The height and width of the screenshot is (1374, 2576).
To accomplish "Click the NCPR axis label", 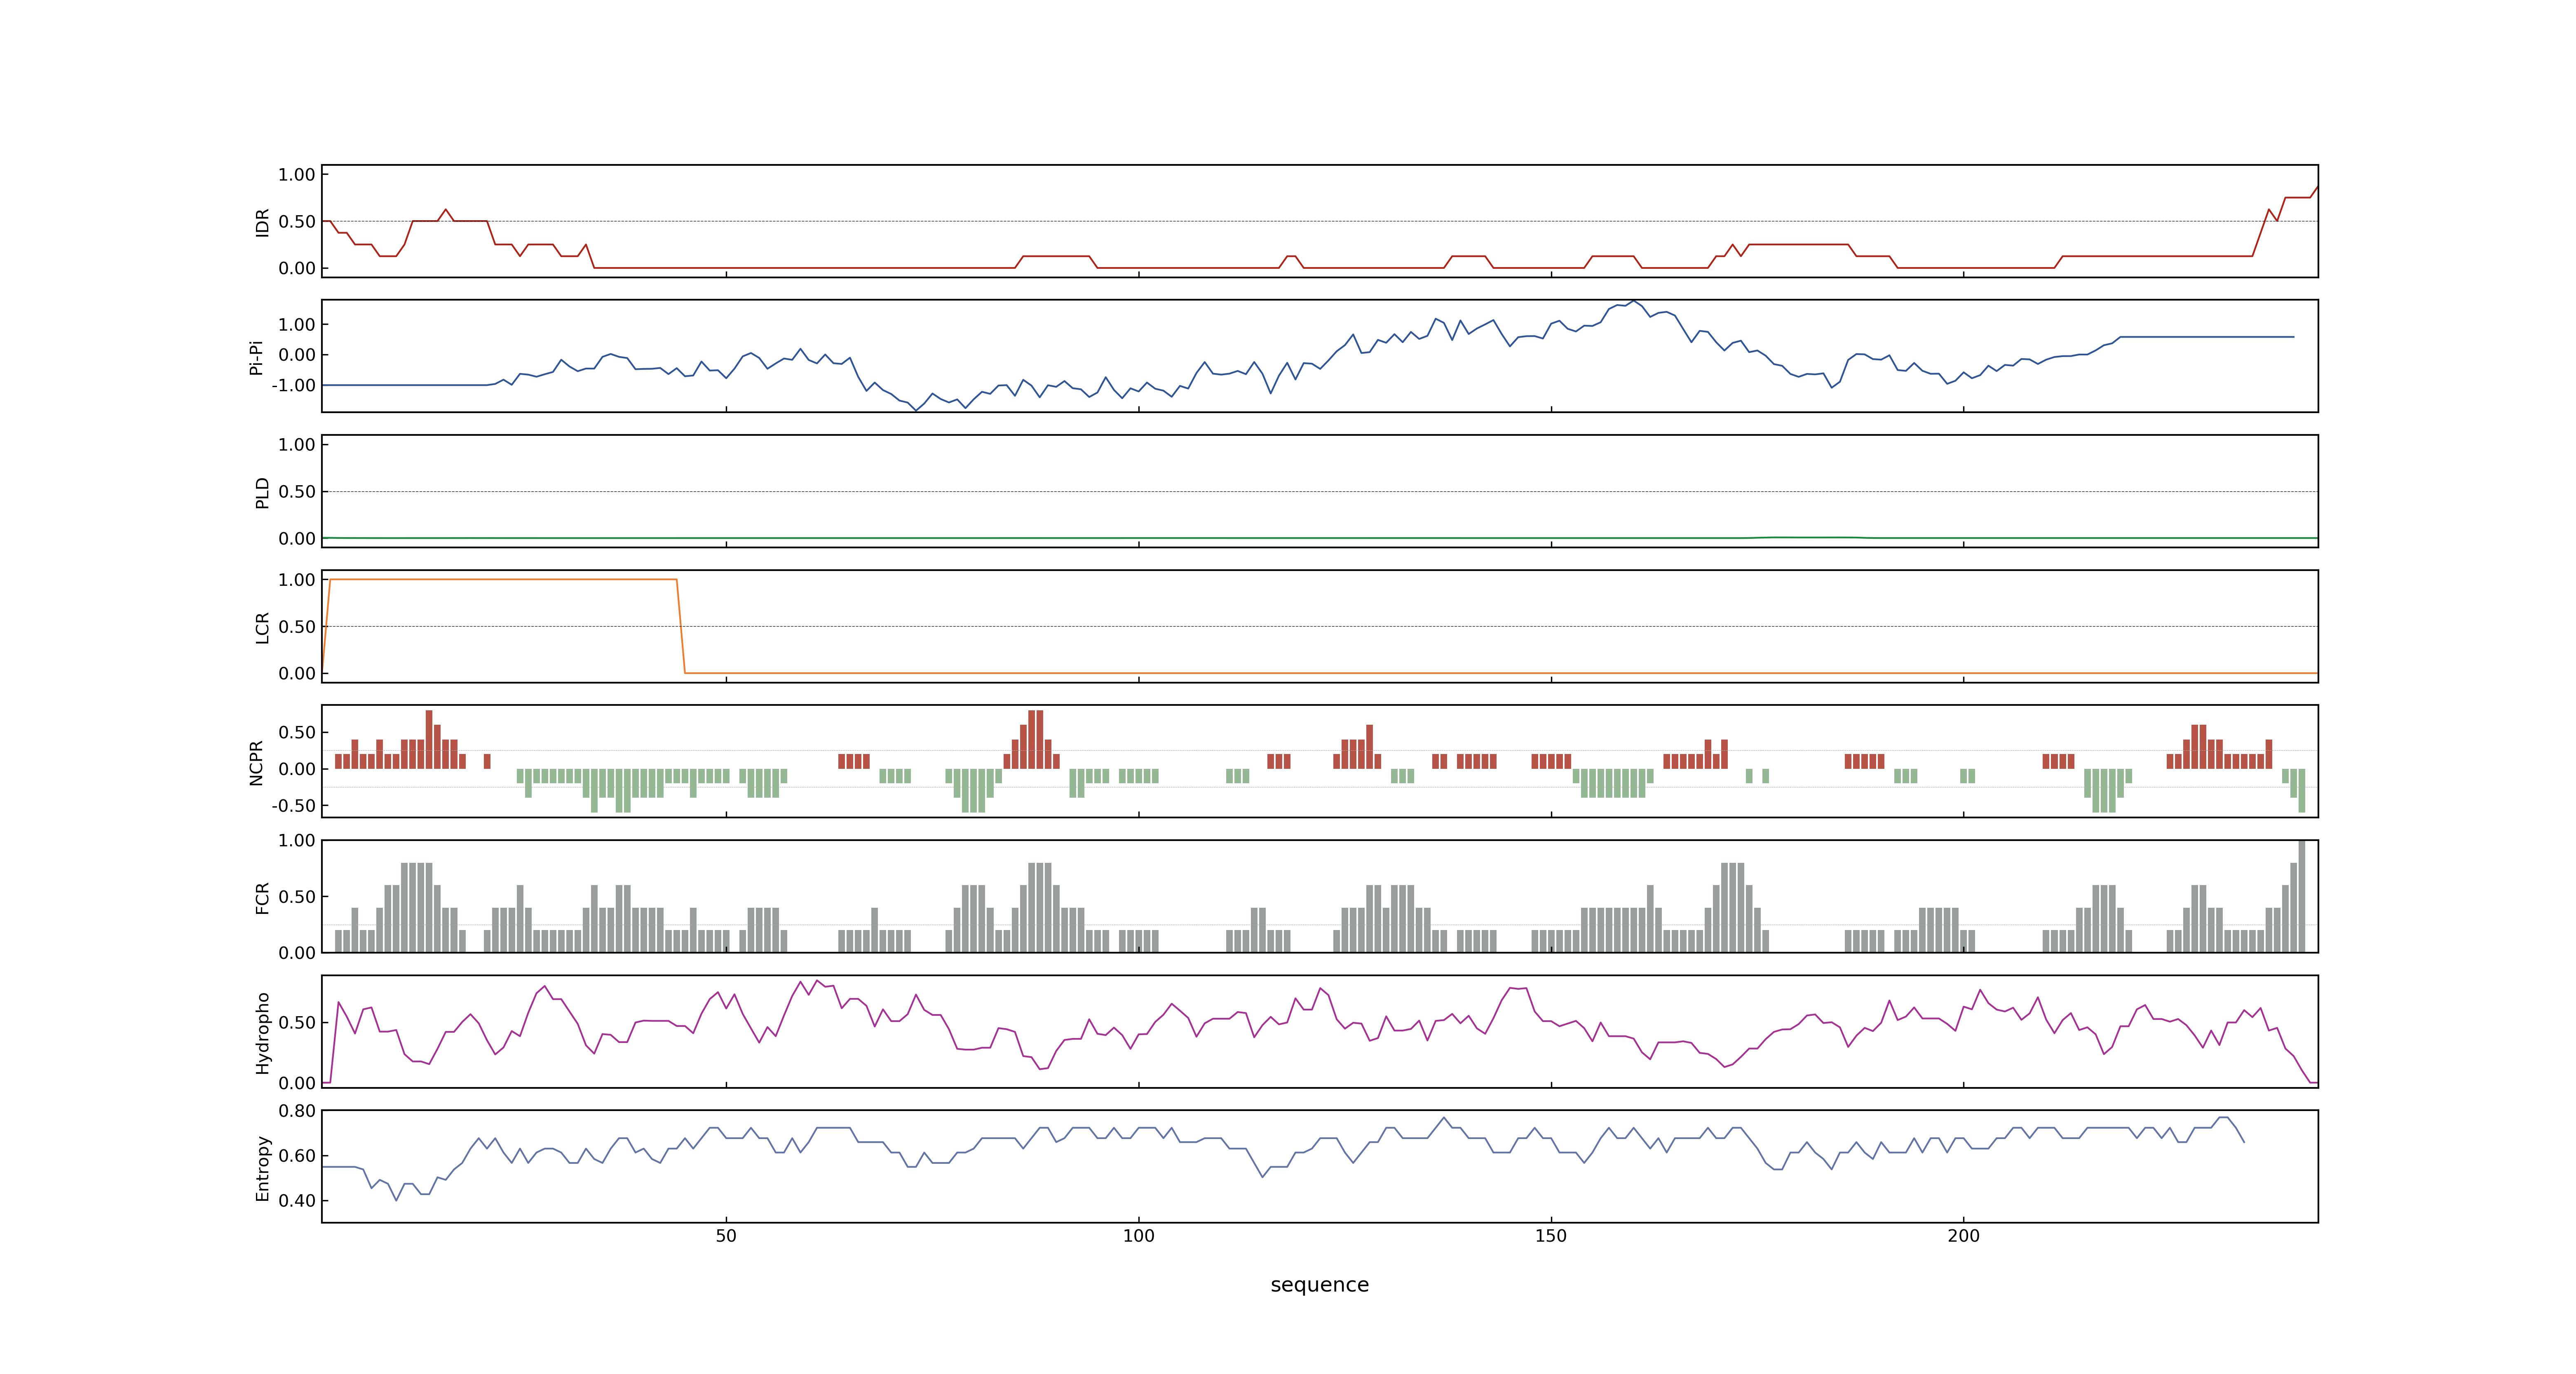I will 255,763.
